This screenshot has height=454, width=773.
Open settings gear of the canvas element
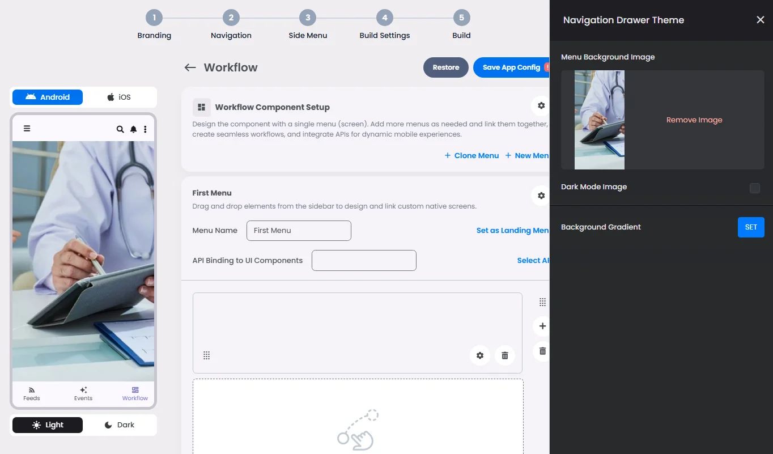(x=480, y=355)
